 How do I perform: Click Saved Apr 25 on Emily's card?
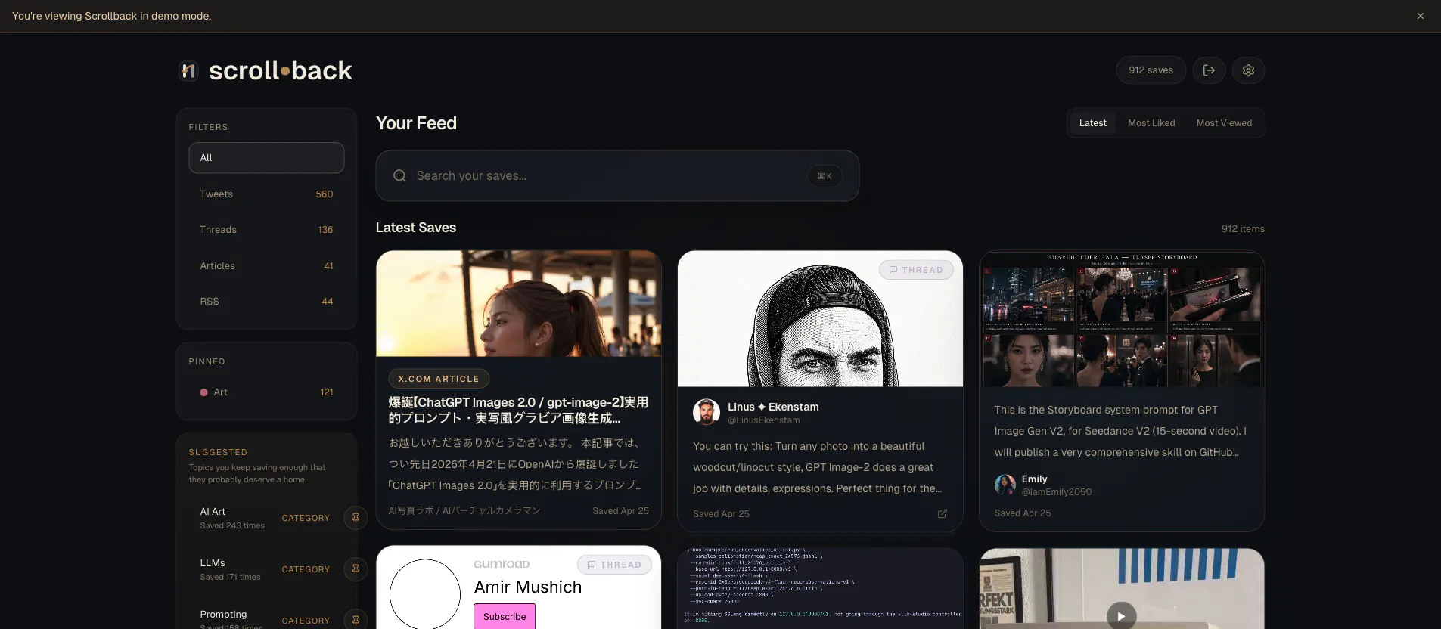tap(1023, 513)
